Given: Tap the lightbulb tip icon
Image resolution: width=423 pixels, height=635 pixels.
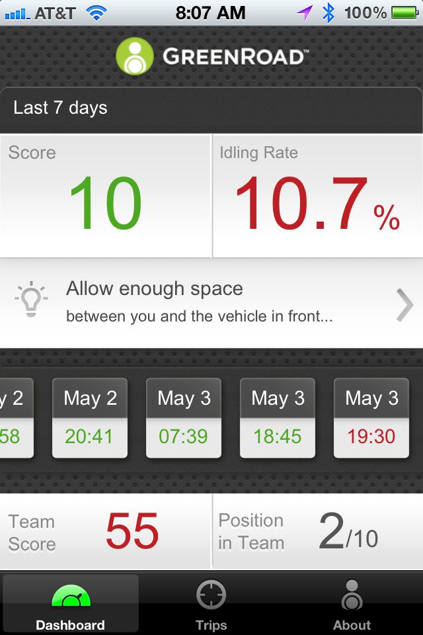Looking at the screenshot, I should pyautogui.click(x=31, y=302).
